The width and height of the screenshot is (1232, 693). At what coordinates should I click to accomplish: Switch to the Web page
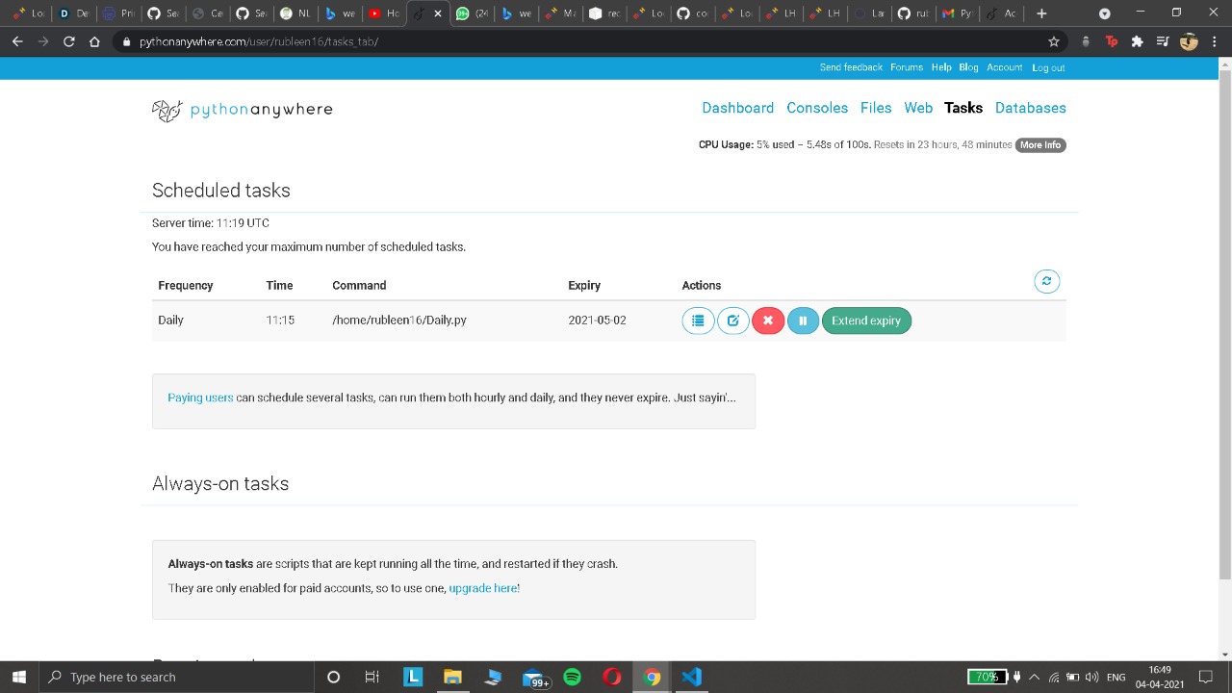[x=918, y=108]
